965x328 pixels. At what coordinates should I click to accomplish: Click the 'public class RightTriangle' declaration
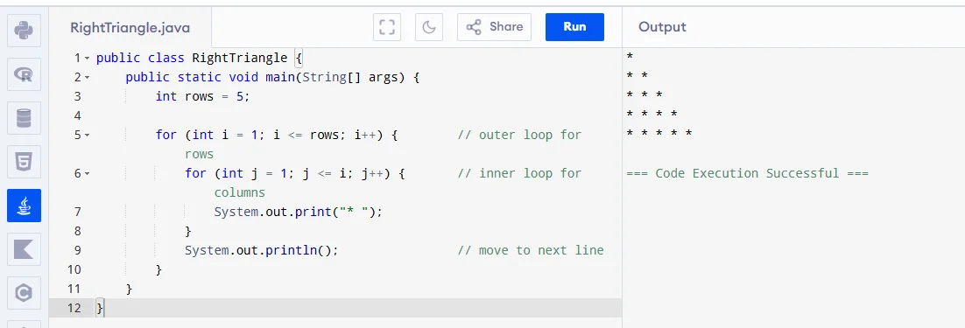pos(192,58)
